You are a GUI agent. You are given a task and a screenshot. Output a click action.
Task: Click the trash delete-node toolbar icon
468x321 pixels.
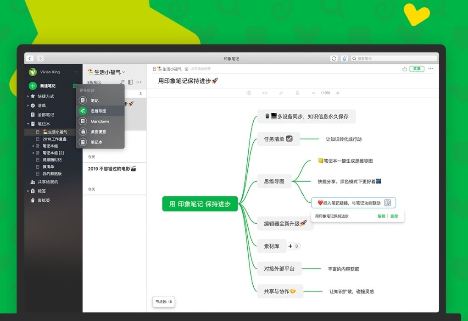(297, 93)
